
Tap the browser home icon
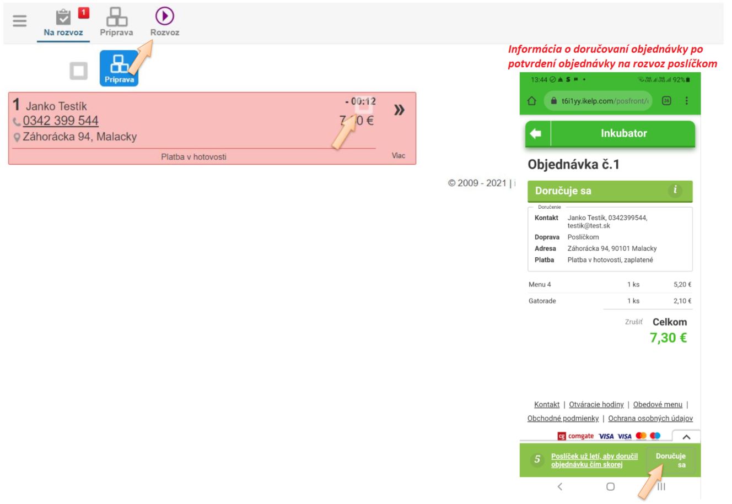[532, 101]
